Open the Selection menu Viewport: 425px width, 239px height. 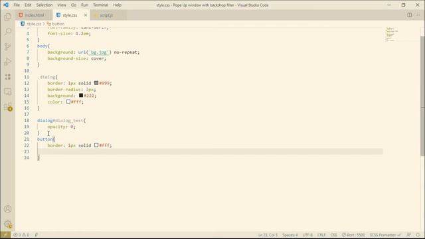(44, 5)
